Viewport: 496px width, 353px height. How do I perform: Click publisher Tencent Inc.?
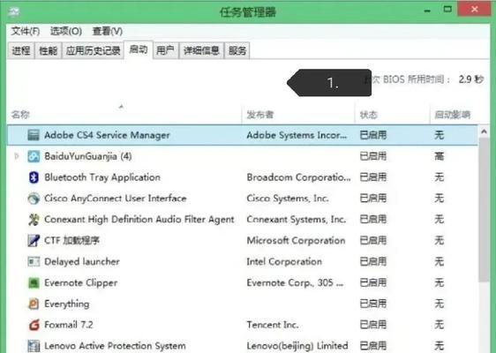click(x=273, y=325)
